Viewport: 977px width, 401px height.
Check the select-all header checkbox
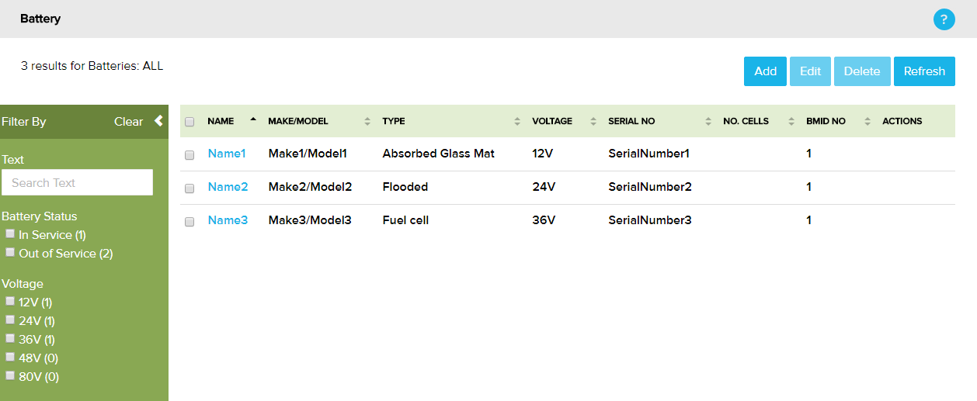(189, 122)
